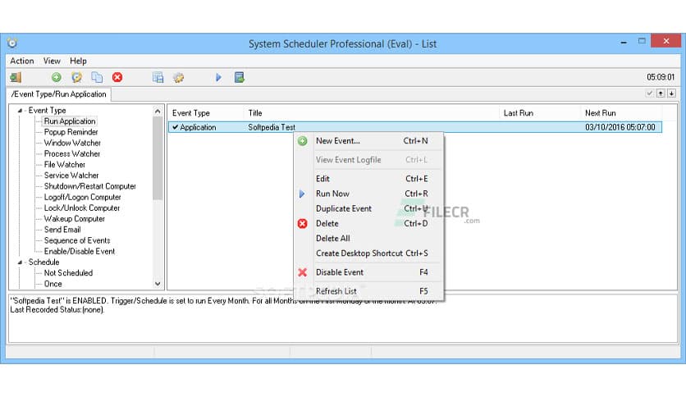The width and height of the screenshot is (686, 397).
Task: Open the View menu
Action: [x=52, y=61]
